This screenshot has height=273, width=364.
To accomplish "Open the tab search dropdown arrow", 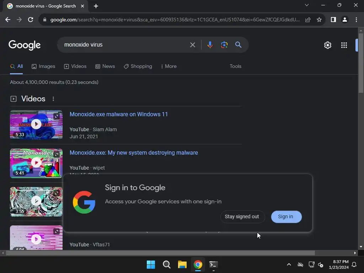I will click(x=307, y=5).
